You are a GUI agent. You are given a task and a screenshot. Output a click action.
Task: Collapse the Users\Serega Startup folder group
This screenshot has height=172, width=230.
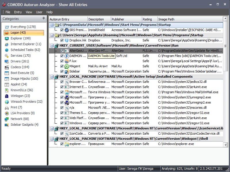point(52,35)
